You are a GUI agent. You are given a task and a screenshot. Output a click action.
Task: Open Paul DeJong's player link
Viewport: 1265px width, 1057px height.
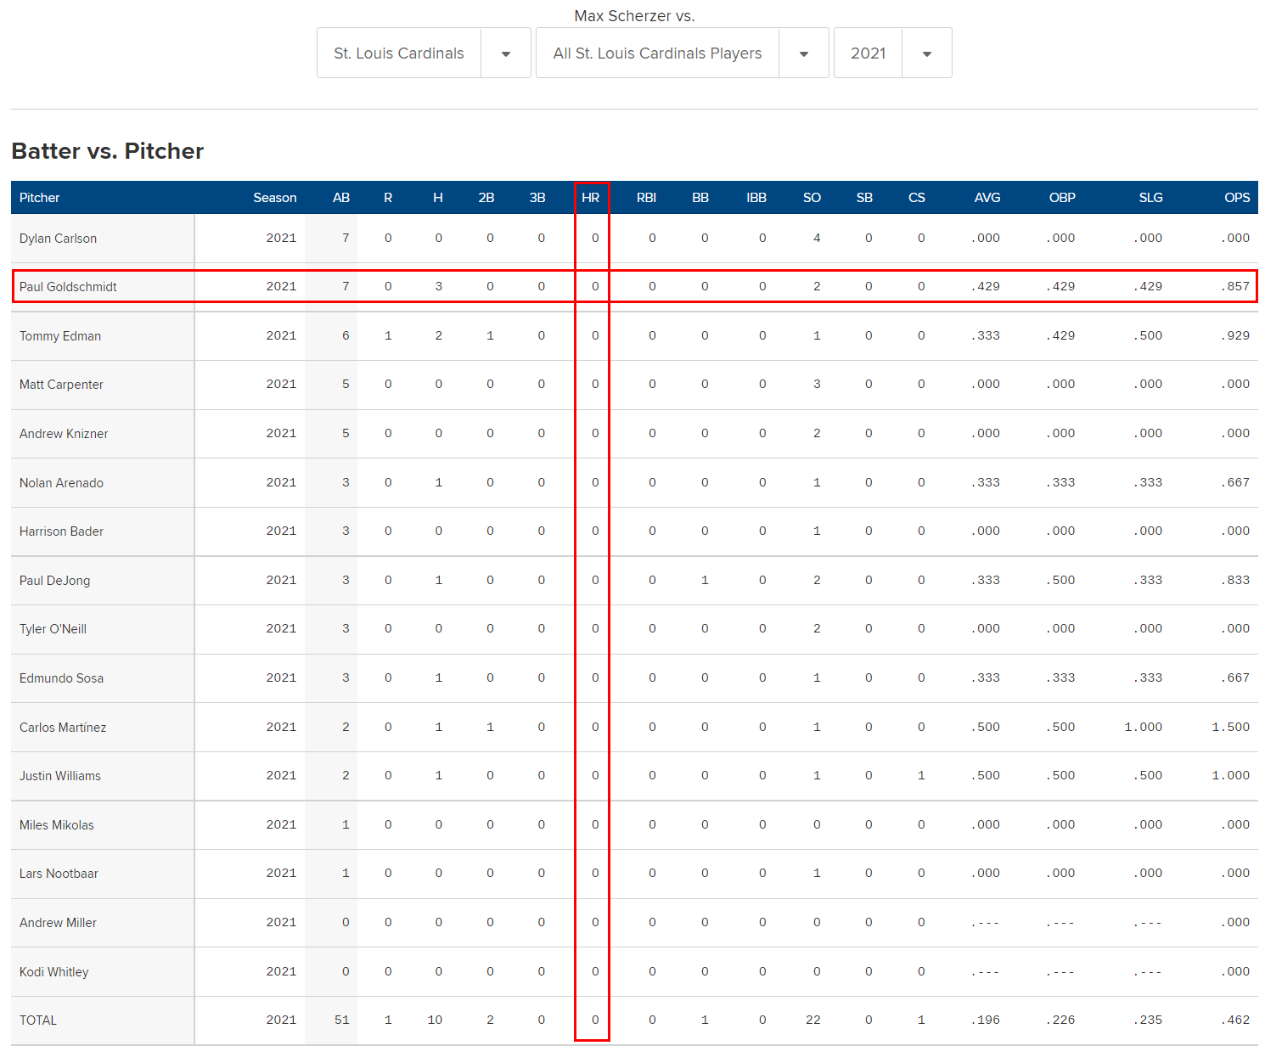(x=54, y=581)
